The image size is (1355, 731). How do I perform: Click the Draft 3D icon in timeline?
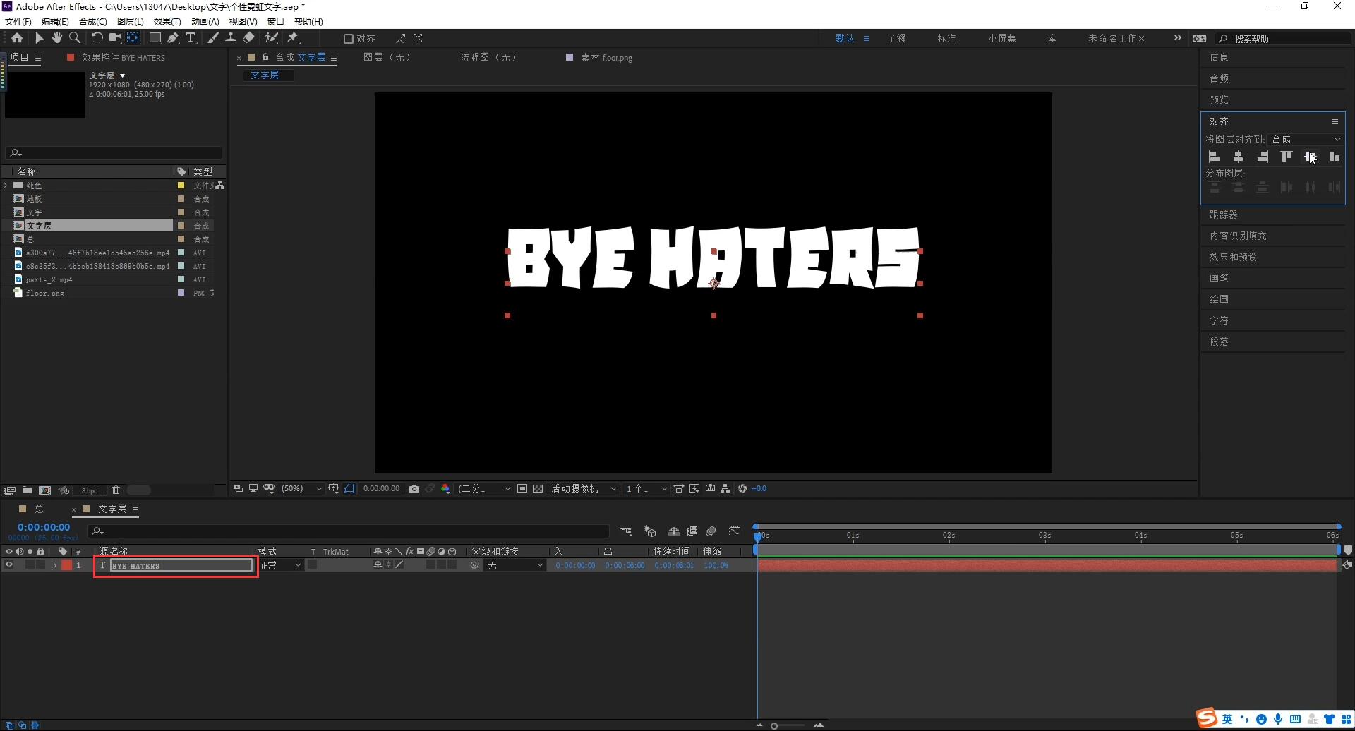[x=650, y=531]
